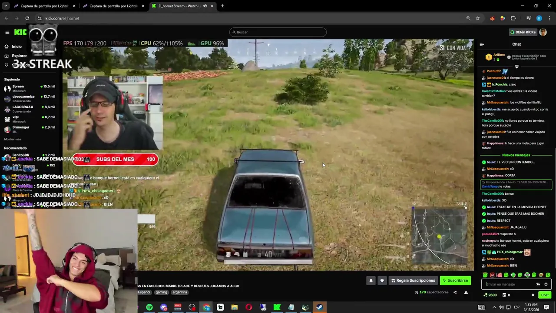Click the 2600 KICKs balance indicator
This screenshot has width=556, height=313.
click(490, 295)
